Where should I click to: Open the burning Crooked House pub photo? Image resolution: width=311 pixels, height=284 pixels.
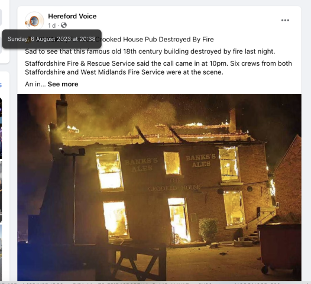pos(159,188)
